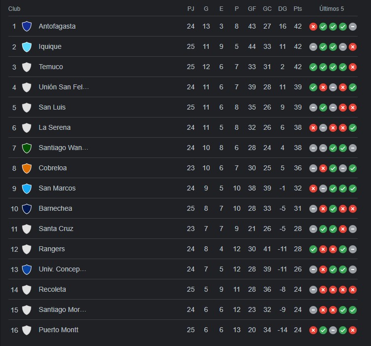Select the Rangers team name
The width and height of the screenshot is (371, 346).
pos(52,249)
